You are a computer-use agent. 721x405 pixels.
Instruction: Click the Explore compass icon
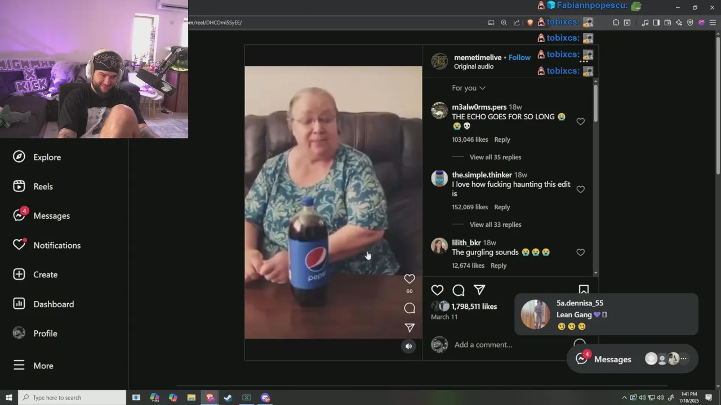(19, 156)
